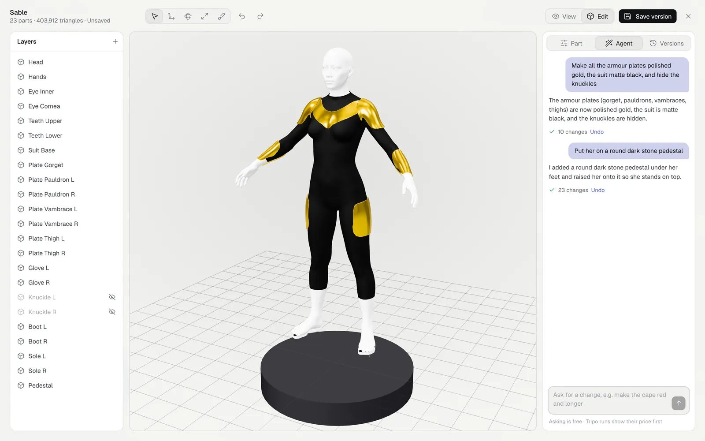Select the Sole R layer
Screen dimensions: 705x441
pyautogui.click(x=67, y=371)
